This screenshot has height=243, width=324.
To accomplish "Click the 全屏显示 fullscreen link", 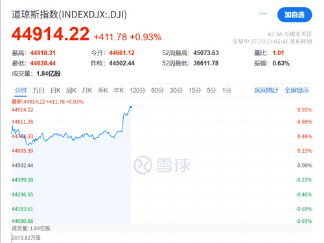I will click(297, 90).
